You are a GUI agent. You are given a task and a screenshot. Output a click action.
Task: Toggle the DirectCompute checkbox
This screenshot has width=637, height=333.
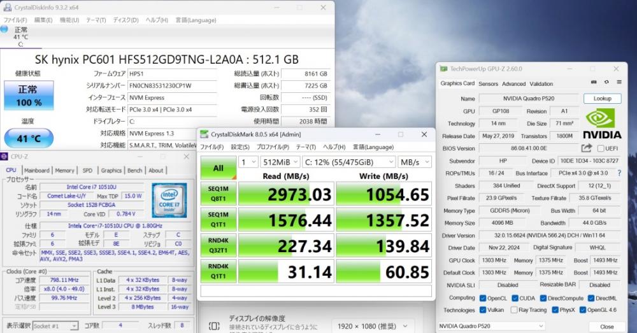pos(543,298)
